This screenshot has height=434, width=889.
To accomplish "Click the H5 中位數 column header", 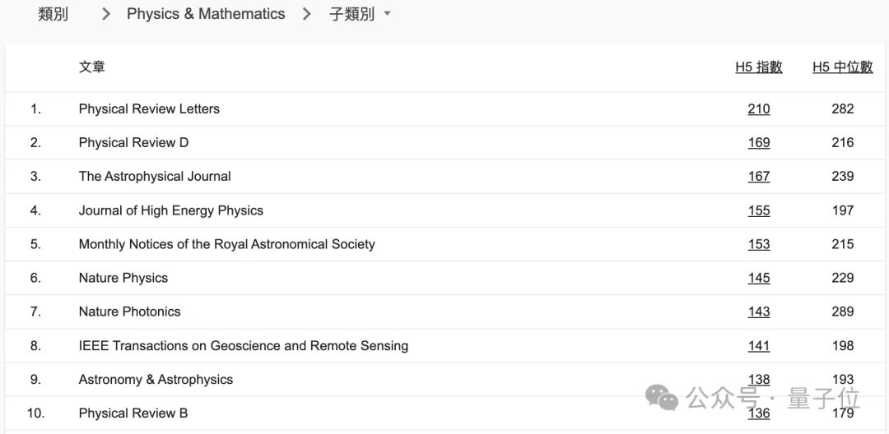I will pyautogui.click(x=843, y=67).
